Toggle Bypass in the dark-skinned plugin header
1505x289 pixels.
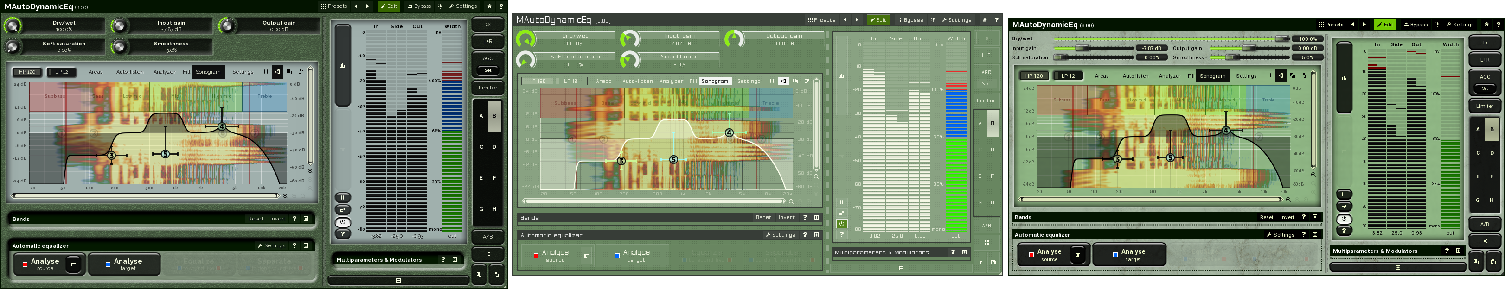click(x=419, y=6)
